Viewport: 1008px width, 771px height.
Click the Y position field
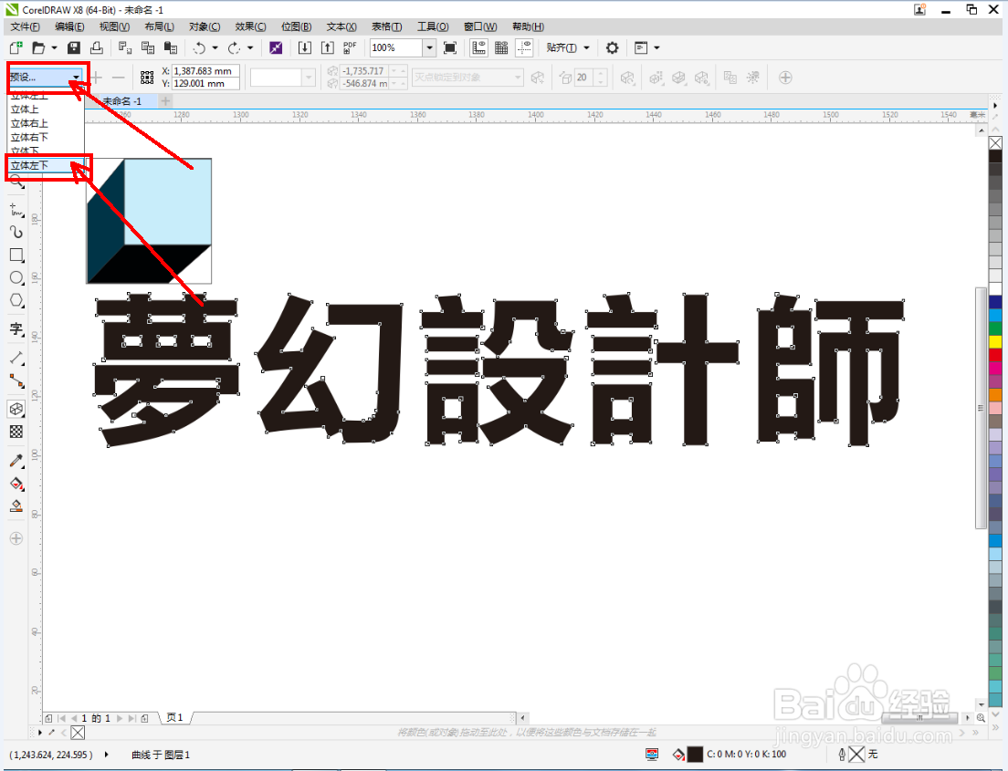tap(205, 84)
